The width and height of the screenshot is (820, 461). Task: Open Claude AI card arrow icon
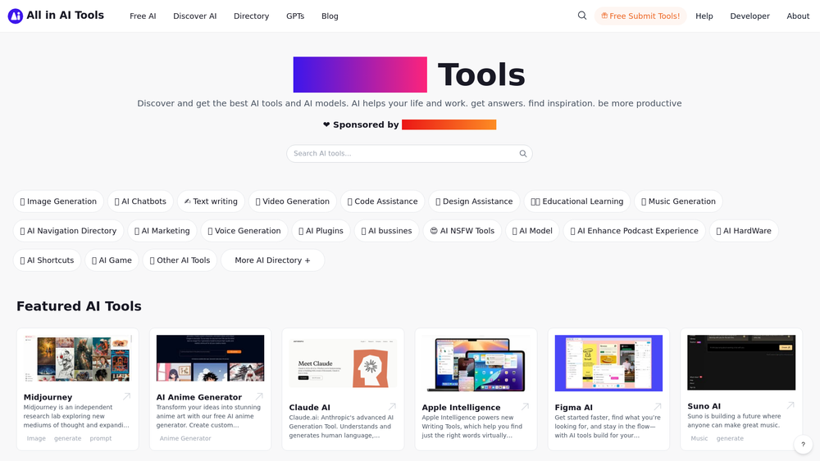(x=392, y=407)
